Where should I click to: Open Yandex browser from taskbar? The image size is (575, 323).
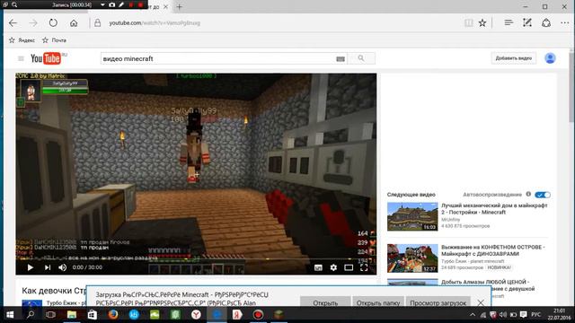196,315
